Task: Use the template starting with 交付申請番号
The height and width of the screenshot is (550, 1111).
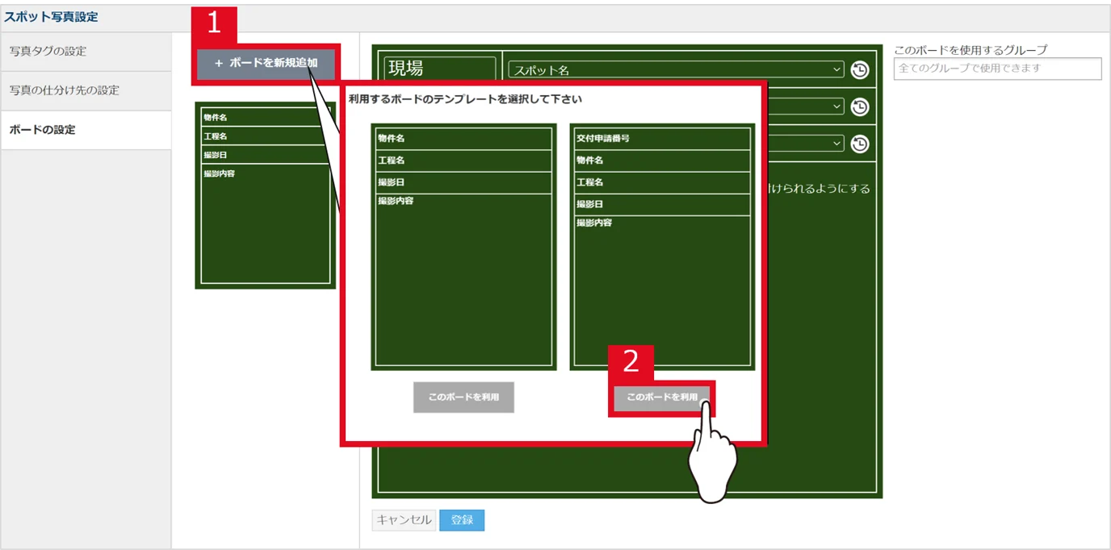Action: tap(662, 398)
